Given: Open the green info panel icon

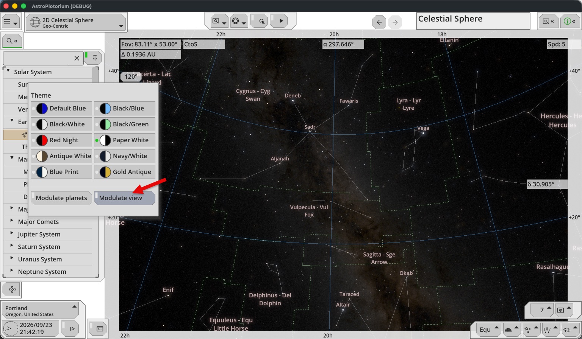Looking at the screenshot, I should (x=569, y=22).
